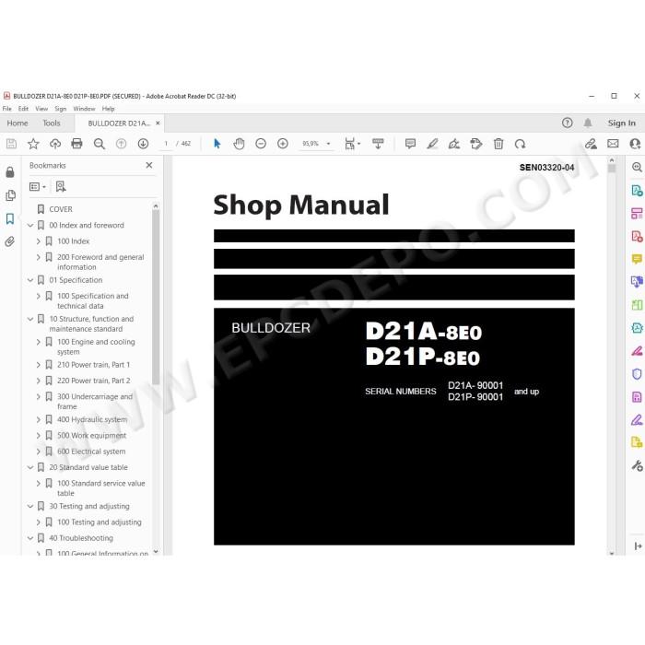
Task: Open the COVER bookmark
Action: (x=61, y=209)
